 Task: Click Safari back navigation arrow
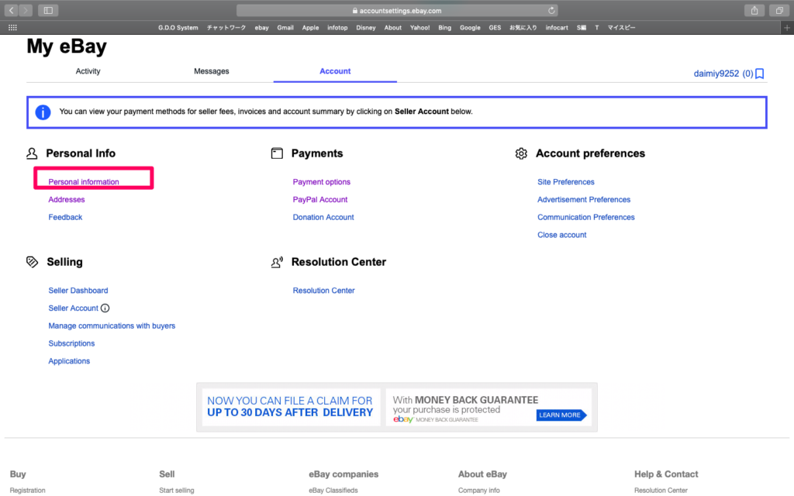12,10
